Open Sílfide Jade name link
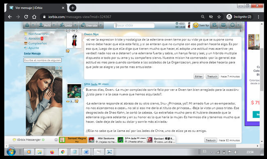The height and width of the screenshot is (159, 267). (96, 84)
